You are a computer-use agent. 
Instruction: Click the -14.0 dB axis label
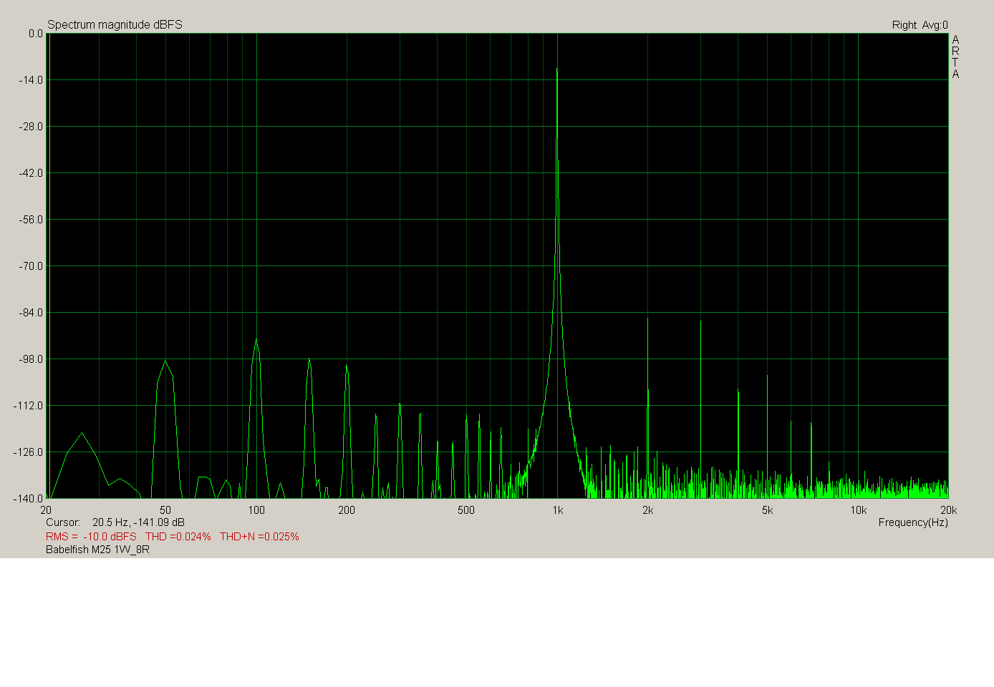(x=31, y=80)
